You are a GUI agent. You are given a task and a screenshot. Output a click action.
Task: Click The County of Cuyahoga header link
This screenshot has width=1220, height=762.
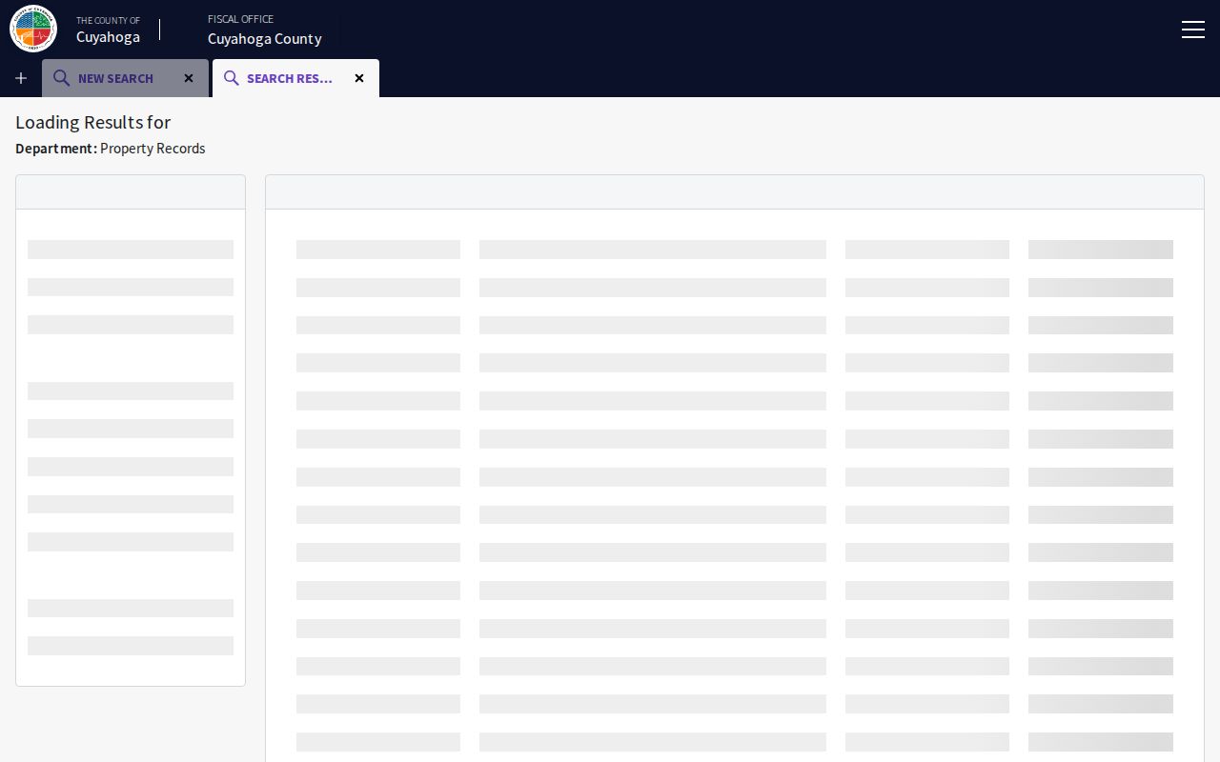click(x=108, y=30)
